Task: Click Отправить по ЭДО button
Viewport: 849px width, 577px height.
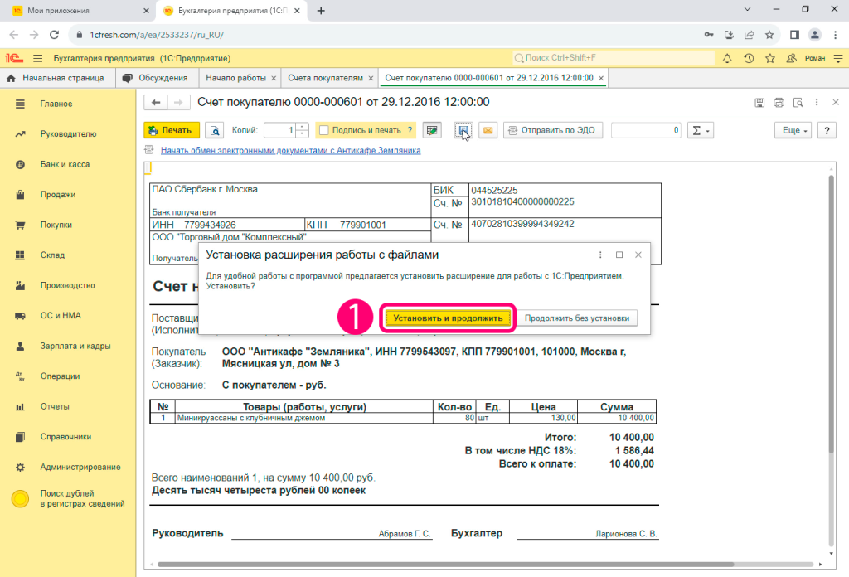Action: pyautogui.click(x=553, y=130)
